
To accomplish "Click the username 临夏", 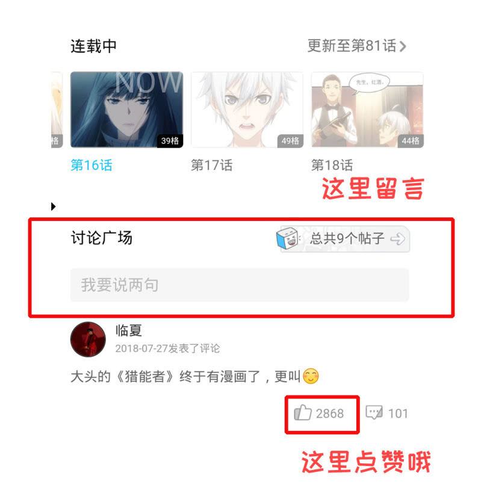I will (129, 330).
